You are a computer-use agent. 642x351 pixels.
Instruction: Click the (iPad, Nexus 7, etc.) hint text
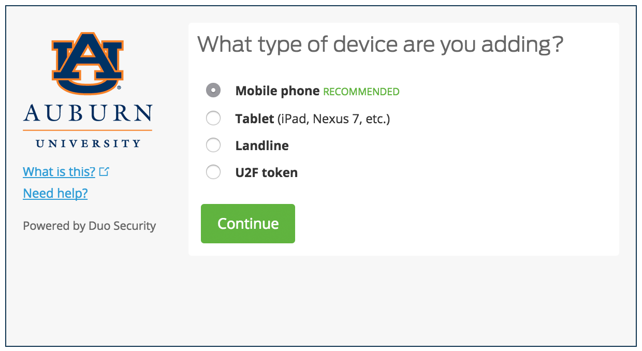[333, 119]
